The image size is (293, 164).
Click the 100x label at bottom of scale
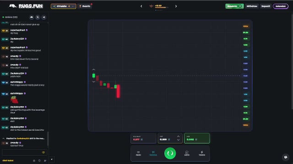point(245,125)
